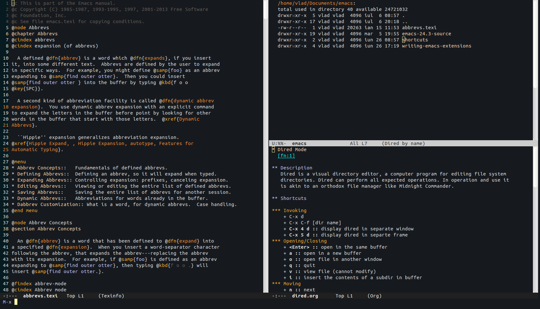This screenshot has height=309, width=540.
Task: Click '@node Abbrev Concepts' on line 37
Action: pyautogui.click(x=42, y=223)
